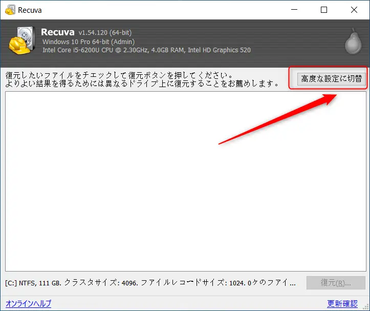The image size is (370, 311).
Task: Close the Recuva window
Action: 354,10
